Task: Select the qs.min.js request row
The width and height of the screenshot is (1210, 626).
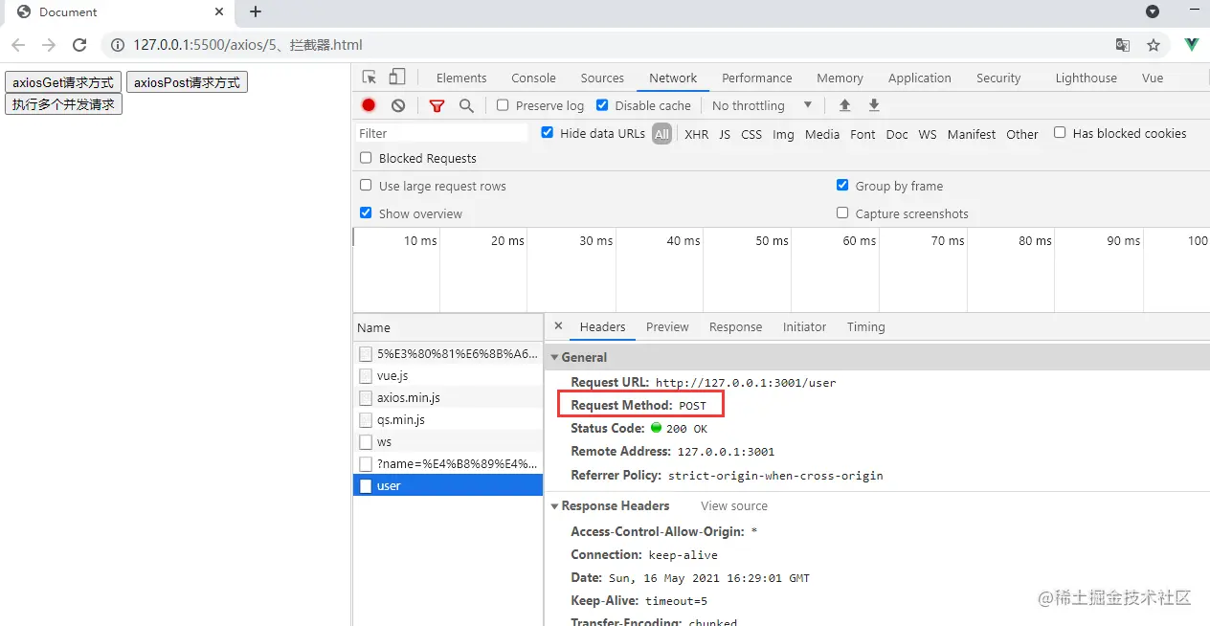Action: coord(448,420)
